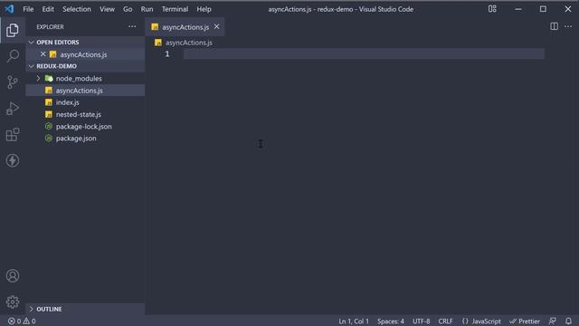Image resolution: width=579 pixels, height=326 pixels.
Task: Open Explorer Views and More Actions ellipsis
Action: (132, 26)
